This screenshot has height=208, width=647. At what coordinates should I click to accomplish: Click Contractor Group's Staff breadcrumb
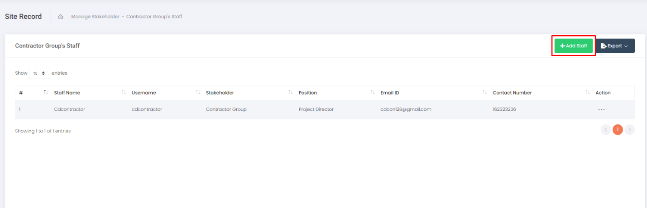(154, 17)
